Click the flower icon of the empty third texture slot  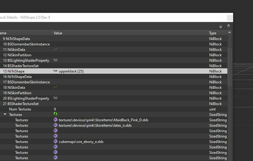coord(55,130)
